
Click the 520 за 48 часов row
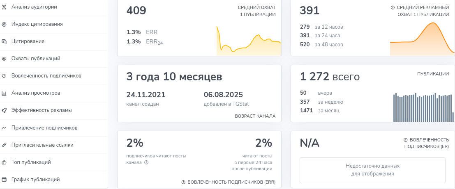(x=321, y=45)
